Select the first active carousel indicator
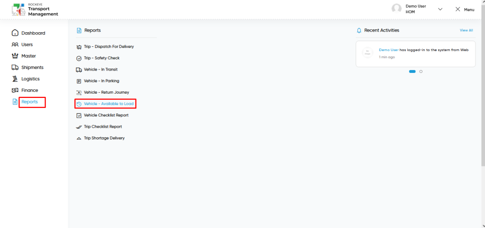 pos(413,71)
